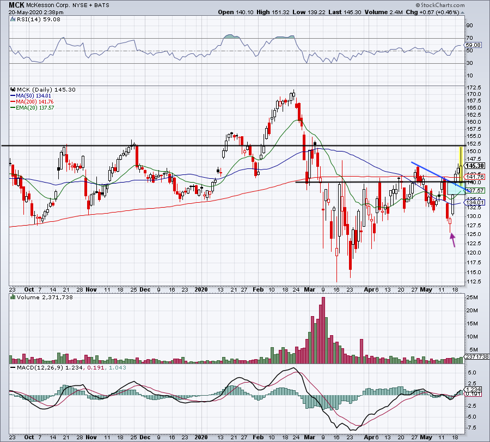The width and height of the screenshot is (490, 442).
Task: Click the red 0.191 signal tag on axis
Action: point(474,394)
